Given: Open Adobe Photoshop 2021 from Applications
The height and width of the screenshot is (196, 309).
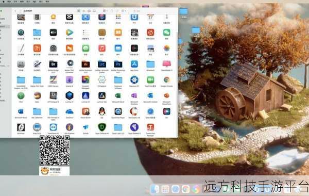Looking at the screenshot, I should point(118,64).
